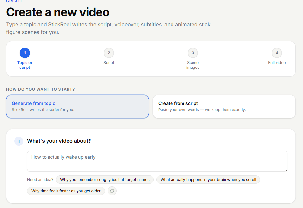Refresh the topic idea suggestions

pyautogui.click(x=112, y=191)
